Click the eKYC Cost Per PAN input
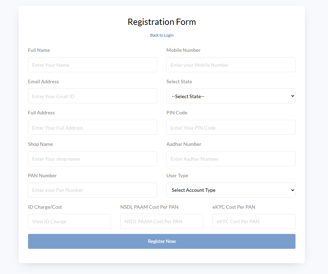The image size is (328, 274). click(x=254, y=221)
